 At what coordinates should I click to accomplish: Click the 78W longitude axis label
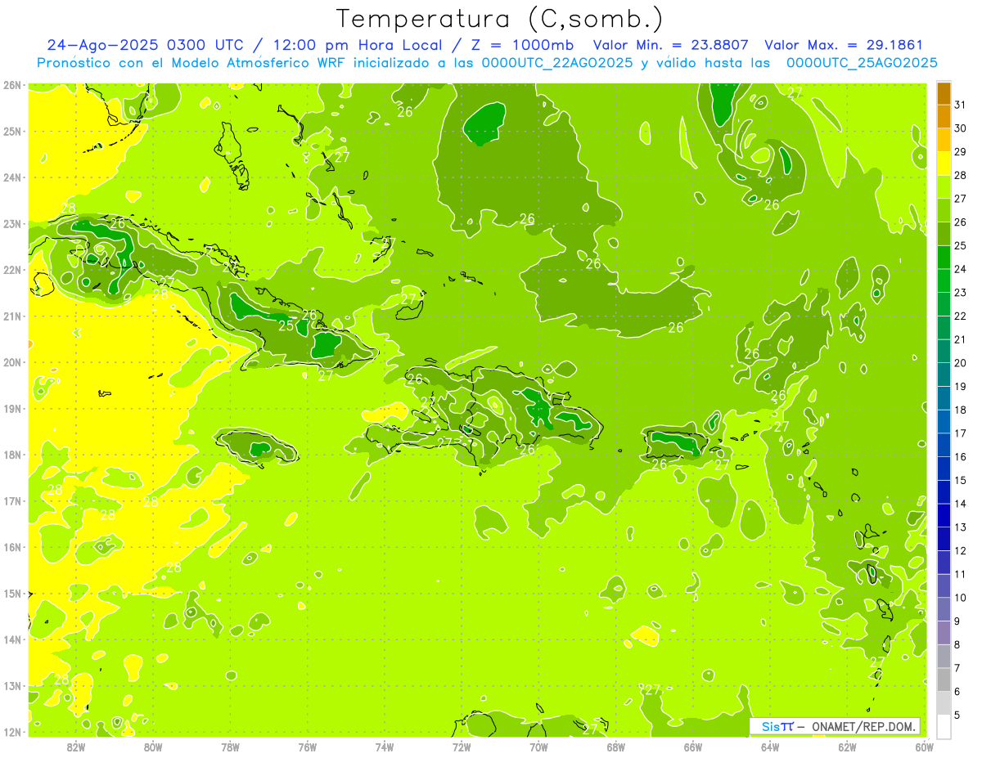point(230,747)
